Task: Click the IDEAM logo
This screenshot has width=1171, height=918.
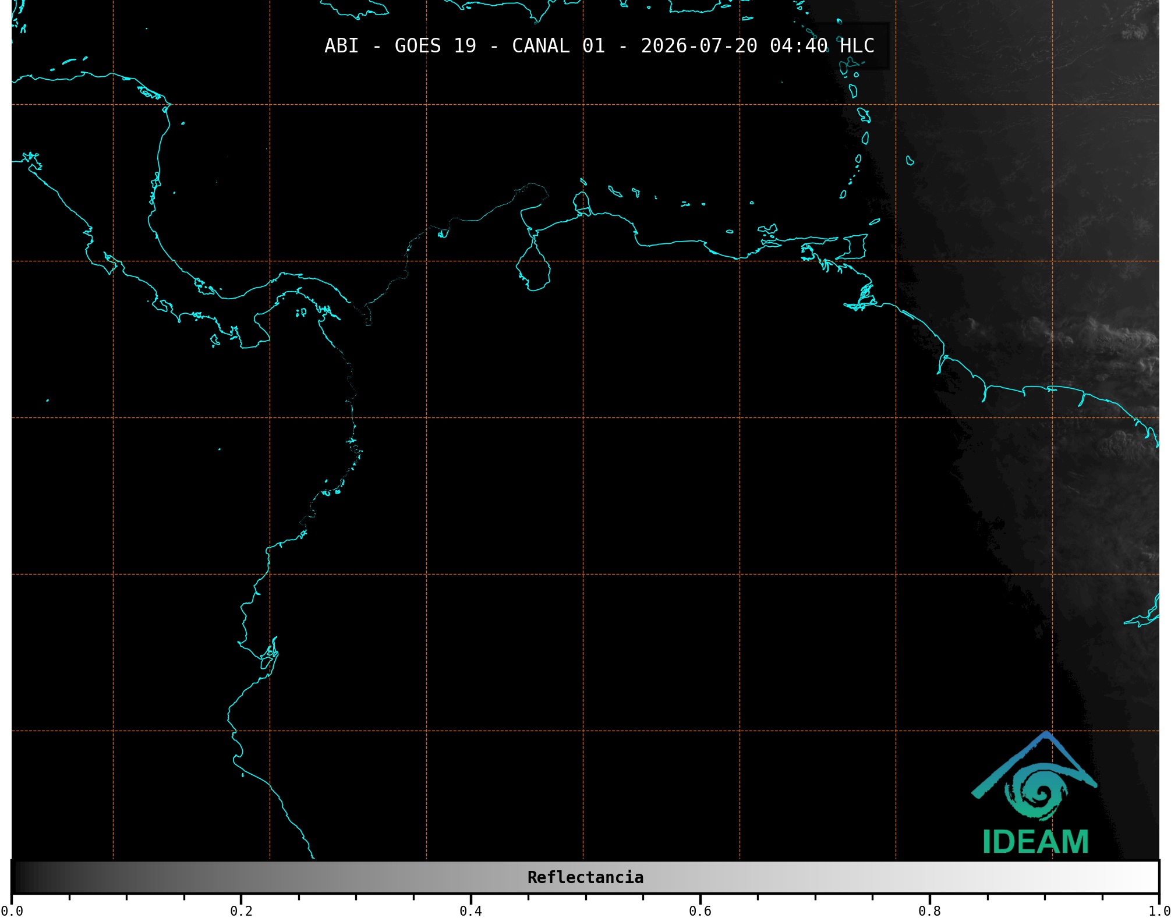Action: 1035,793
